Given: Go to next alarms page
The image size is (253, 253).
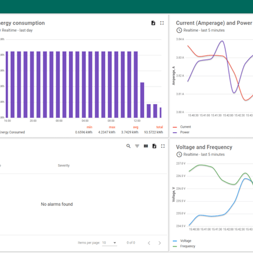Looking at the screenshot, I should tap(159, 243).
